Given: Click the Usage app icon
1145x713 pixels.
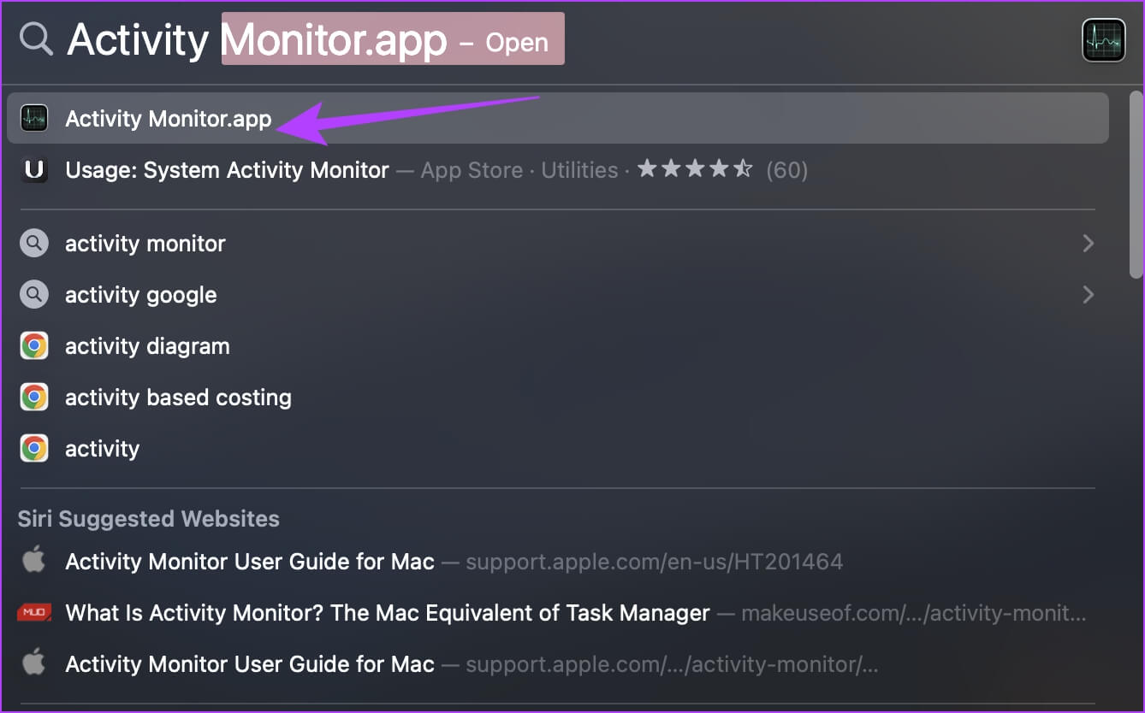Looking at the screenshot, I should pyautogui.click(x=34, y=170).
